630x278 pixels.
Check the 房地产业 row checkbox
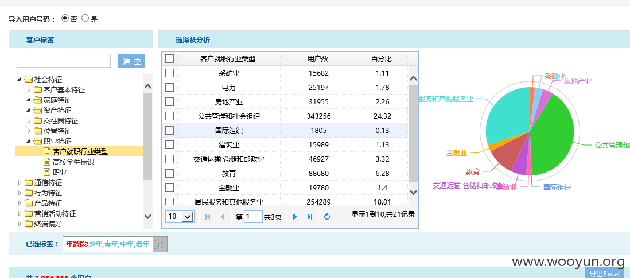[170, 102]
